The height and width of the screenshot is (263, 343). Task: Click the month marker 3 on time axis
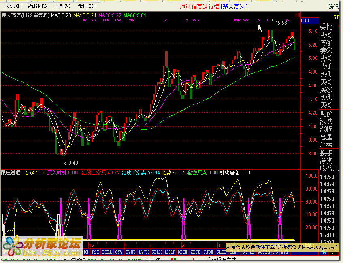point(183,246)
